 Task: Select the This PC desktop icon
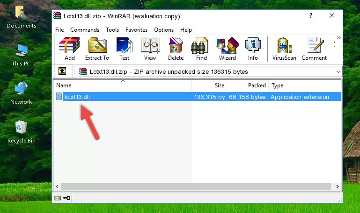(x=21, y=55)
